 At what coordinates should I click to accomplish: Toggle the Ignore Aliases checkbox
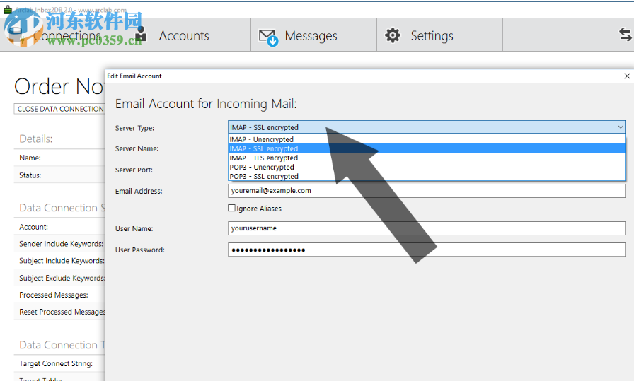[231, 208]
